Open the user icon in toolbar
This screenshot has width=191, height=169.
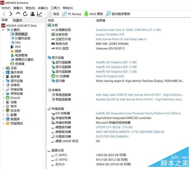click(x=33, y=14)
